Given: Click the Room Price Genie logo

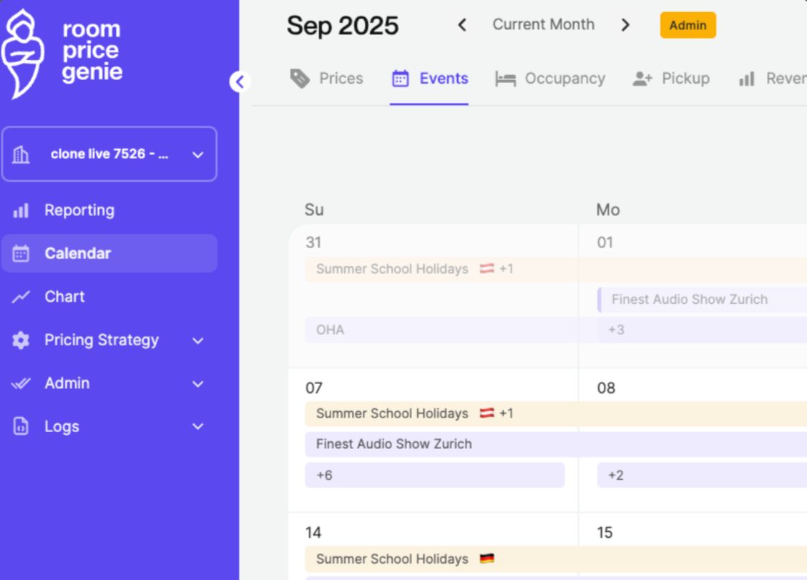Looking at the screenshot, I should point(62,53).
